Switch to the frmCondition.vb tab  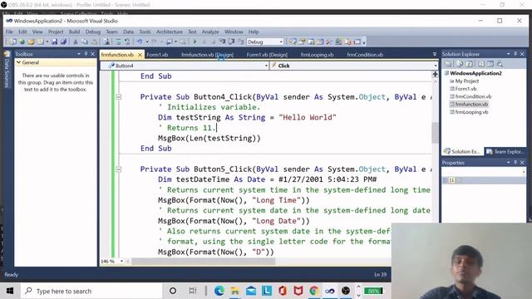(365, 55)
